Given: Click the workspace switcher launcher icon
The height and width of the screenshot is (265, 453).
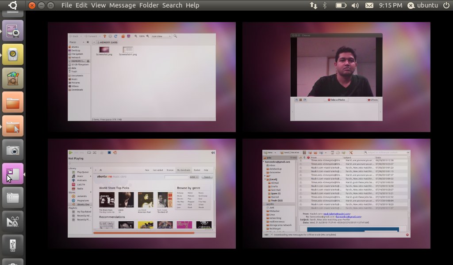Looking at the screenshot, I should [x=13, y=174].
